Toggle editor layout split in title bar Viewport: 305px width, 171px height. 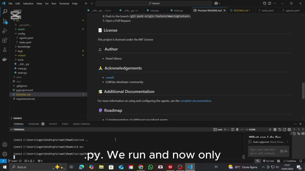pos(269,3)
